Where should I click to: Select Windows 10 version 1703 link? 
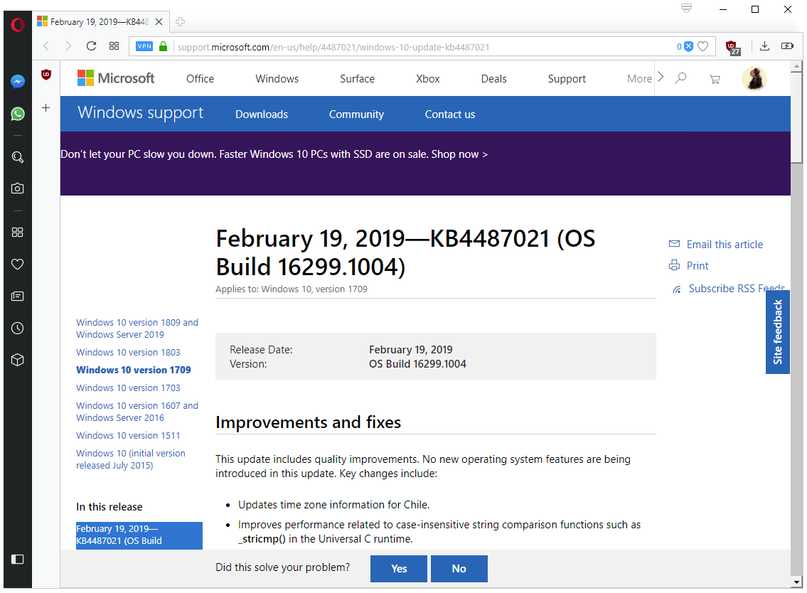tap(128, 388)
